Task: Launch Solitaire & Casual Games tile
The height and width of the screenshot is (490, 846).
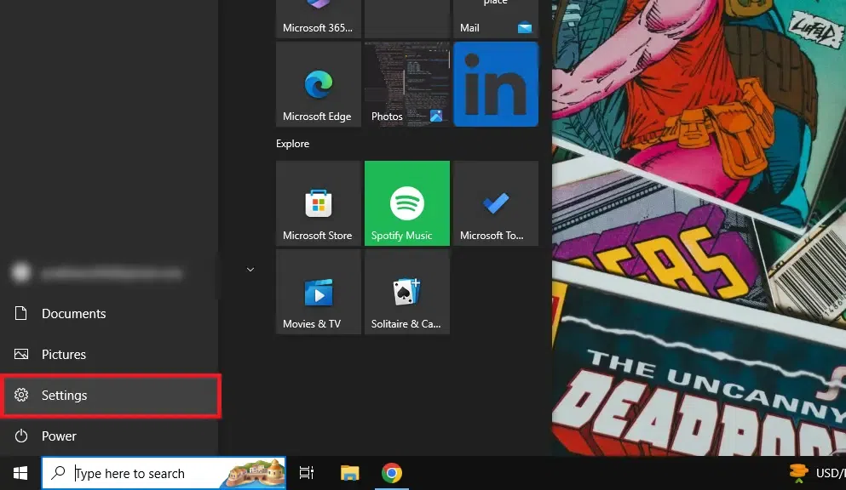Action: click(407, 292)
